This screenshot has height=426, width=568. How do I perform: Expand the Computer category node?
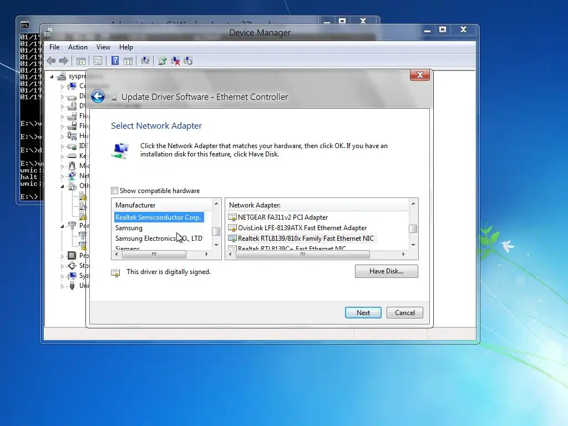pos(62,87)
